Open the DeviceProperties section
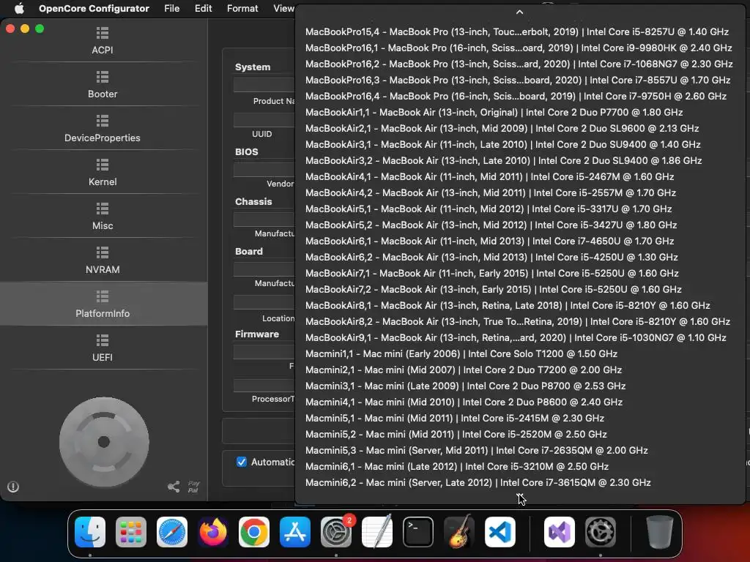The height and width of the screenshot is (562, 750). [x=103, y=128]
